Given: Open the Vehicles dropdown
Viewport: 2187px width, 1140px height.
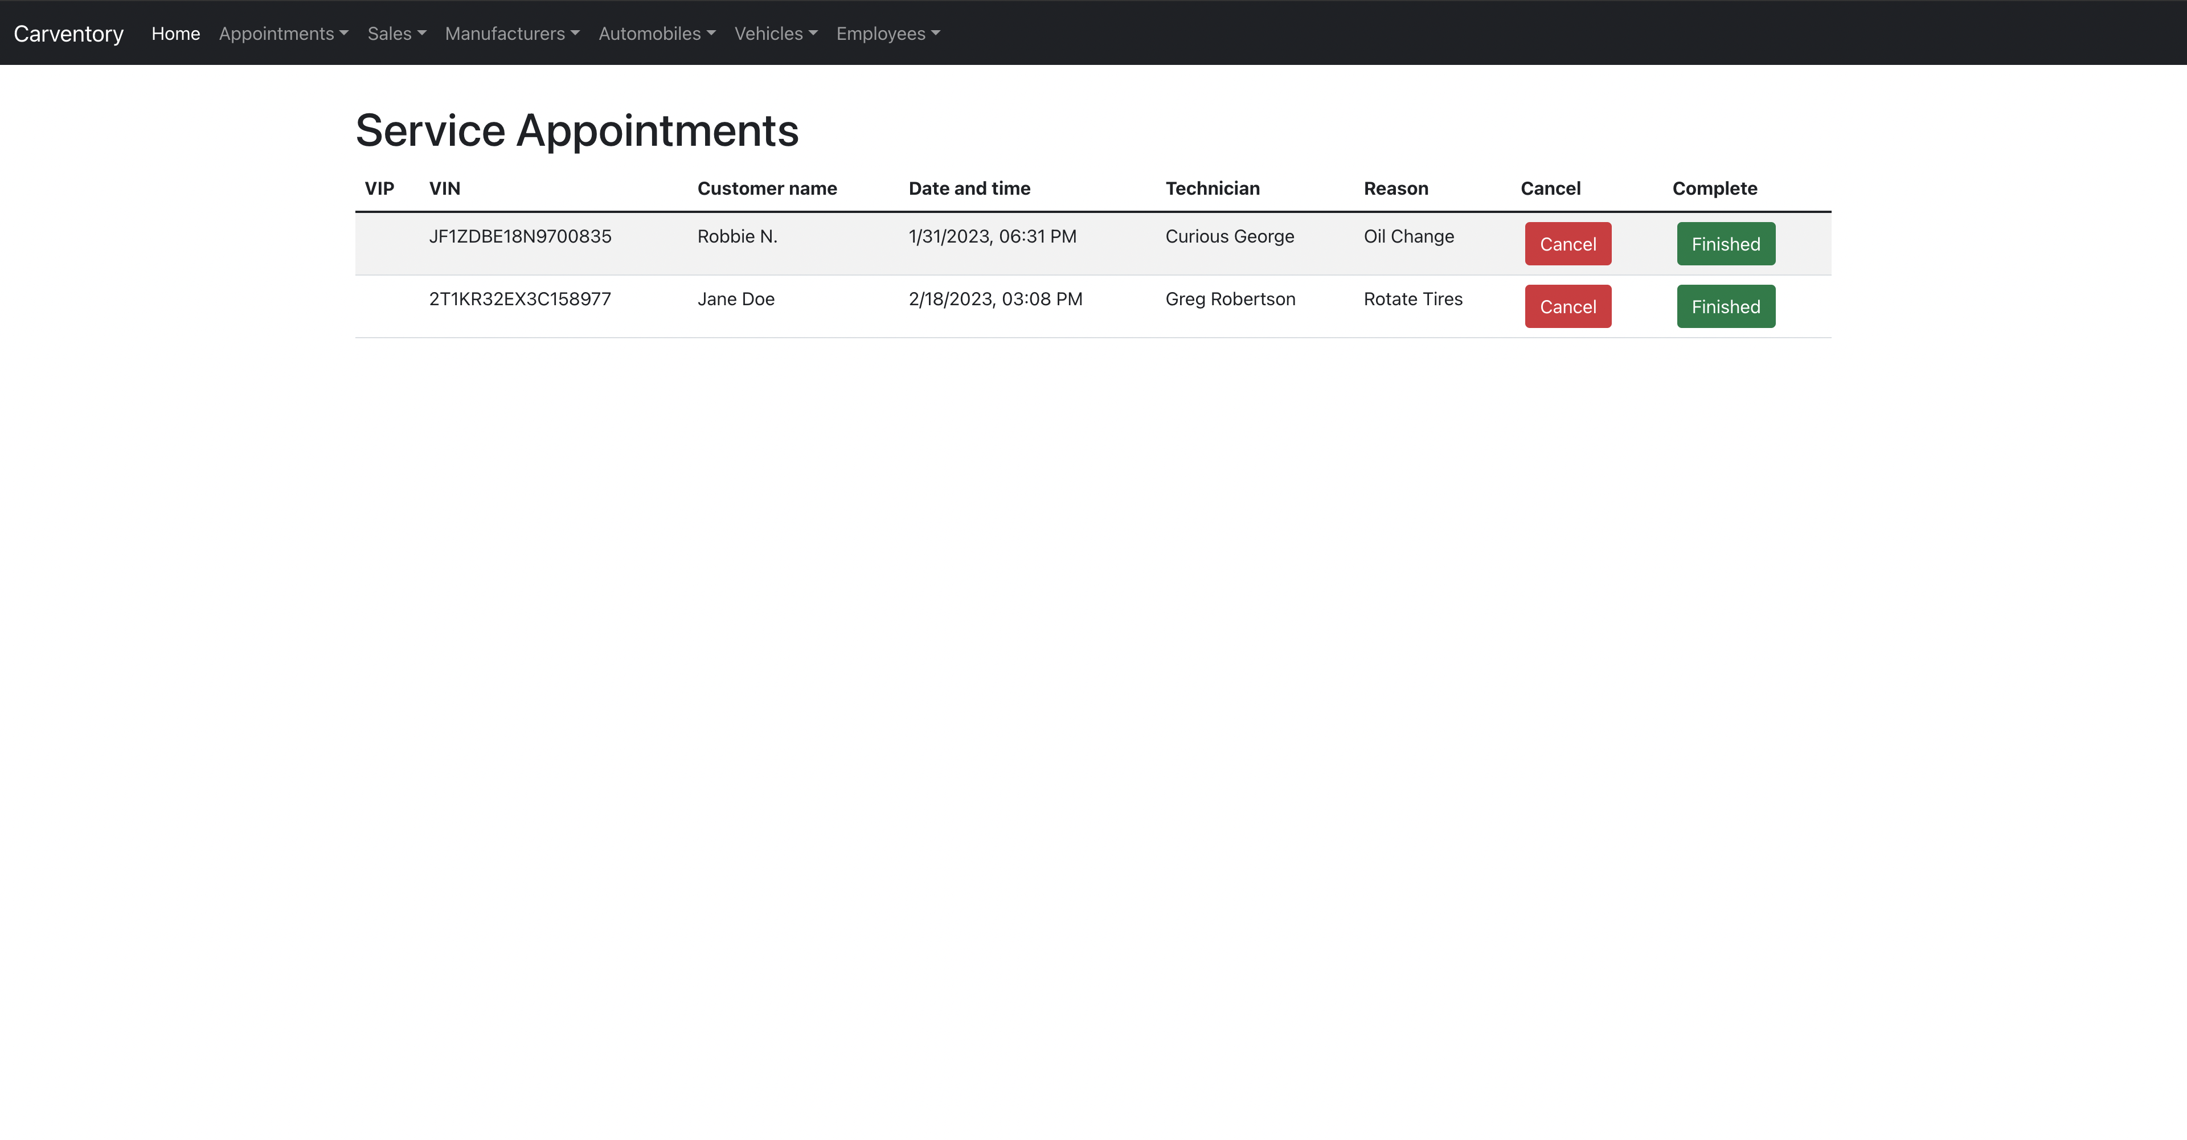Looking at the screenshot, I should 776,33.
